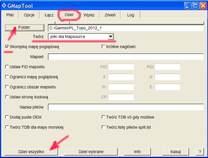Click the Dziel wszystko button

pos(31,152)
